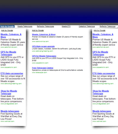Open 'GPS for Meade Telescopes' ad in right column

coord(100,53)
